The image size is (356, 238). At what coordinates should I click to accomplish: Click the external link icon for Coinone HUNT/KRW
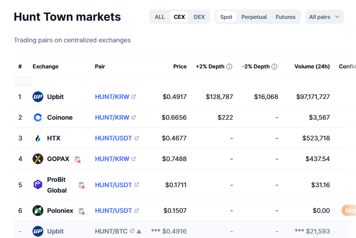pyautogui.click(x=134, y=117)
